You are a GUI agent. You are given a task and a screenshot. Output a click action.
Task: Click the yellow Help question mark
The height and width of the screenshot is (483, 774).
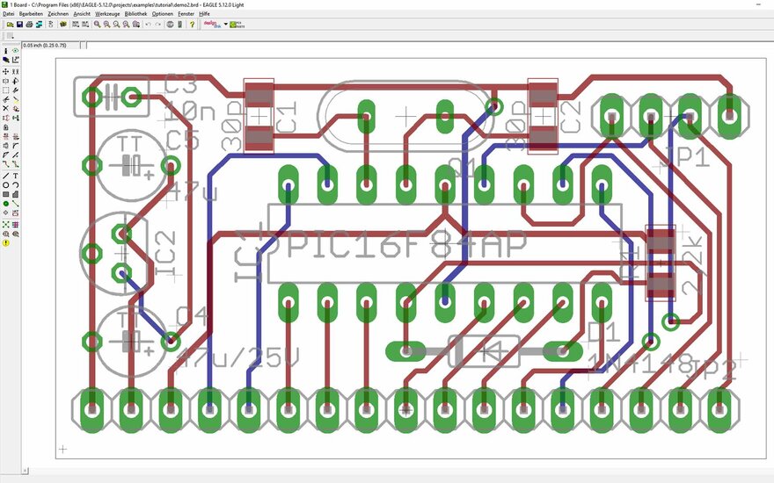click(x=192, y=25)
